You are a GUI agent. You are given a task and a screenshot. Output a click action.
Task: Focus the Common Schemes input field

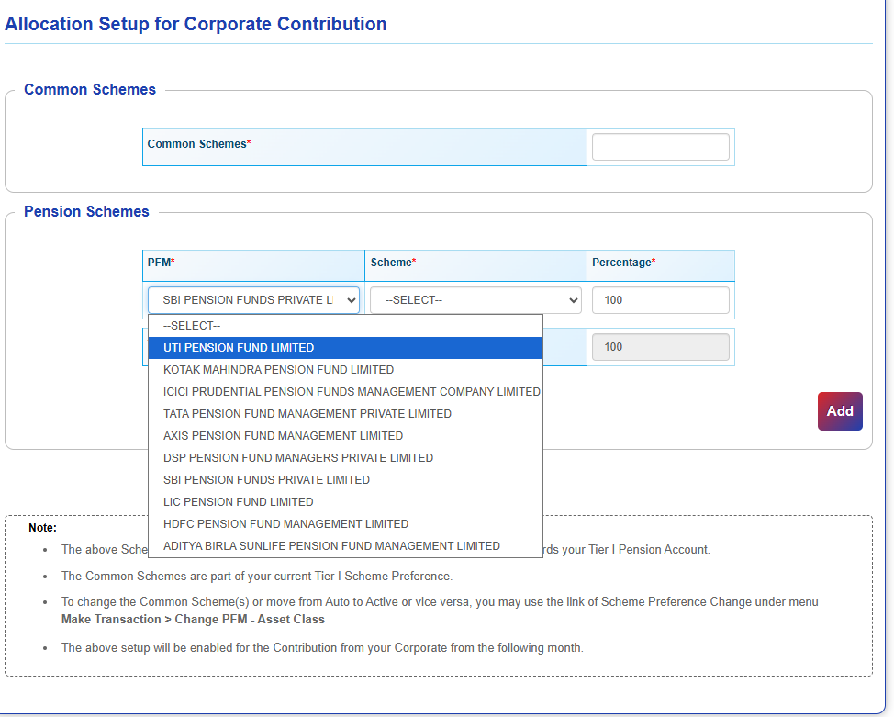661,147
